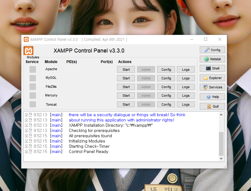Click the XAMPP Installation Directory log line
This screenshot has height=191, width=251.
[x=111, y=125]
